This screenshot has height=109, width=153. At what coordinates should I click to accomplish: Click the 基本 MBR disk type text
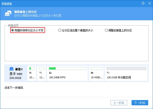pyautogui.click(x=16, y=74)
